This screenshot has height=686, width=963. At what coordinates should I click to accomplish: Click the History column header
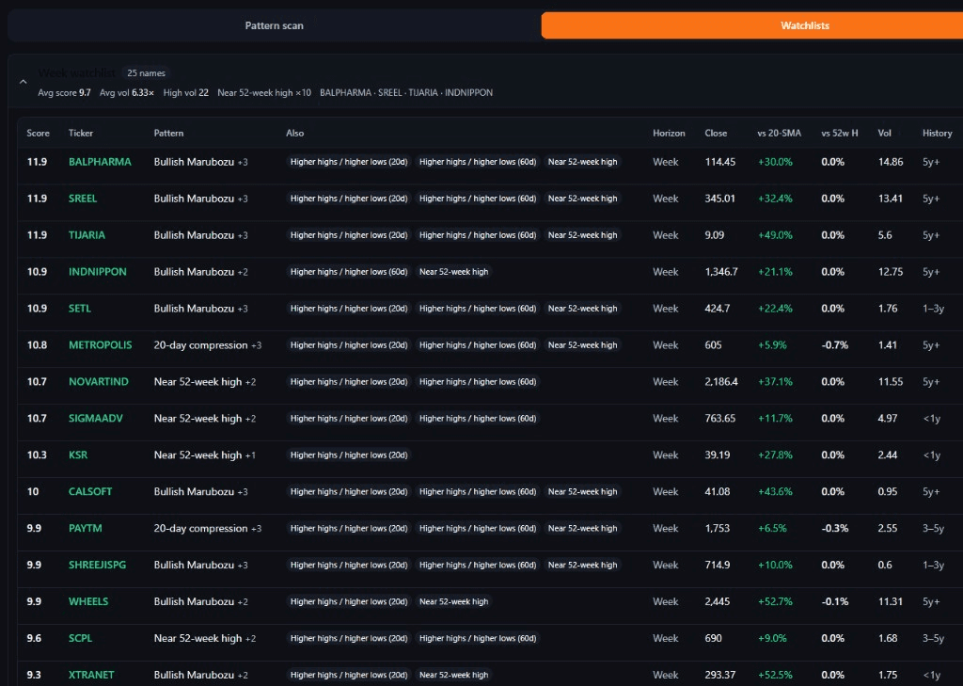coord(938,133)
